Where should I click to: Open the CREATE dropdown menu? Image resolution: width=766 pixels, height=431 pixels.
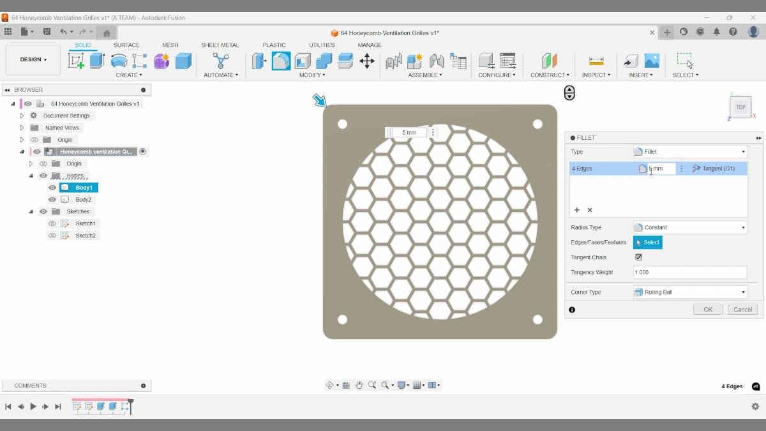tap(129, 75)
